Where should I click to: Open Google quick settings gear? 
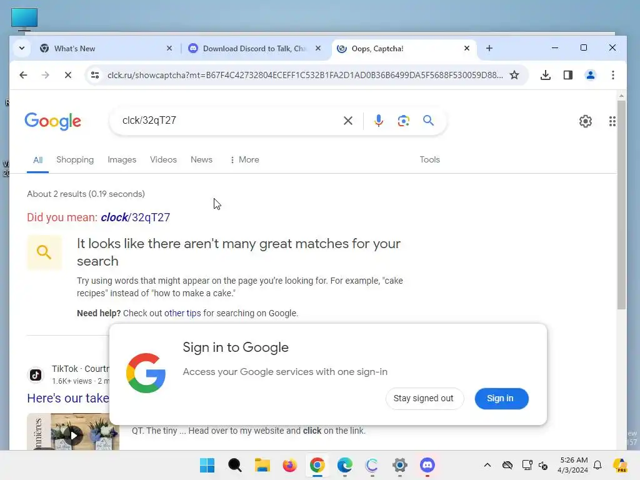[x=585, y=121]
